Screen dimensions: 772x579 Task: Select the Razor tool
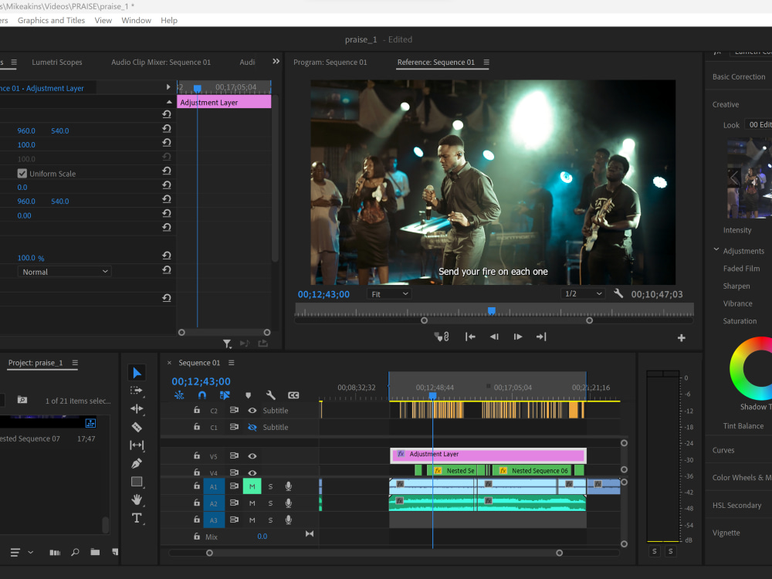coord(137,427)
